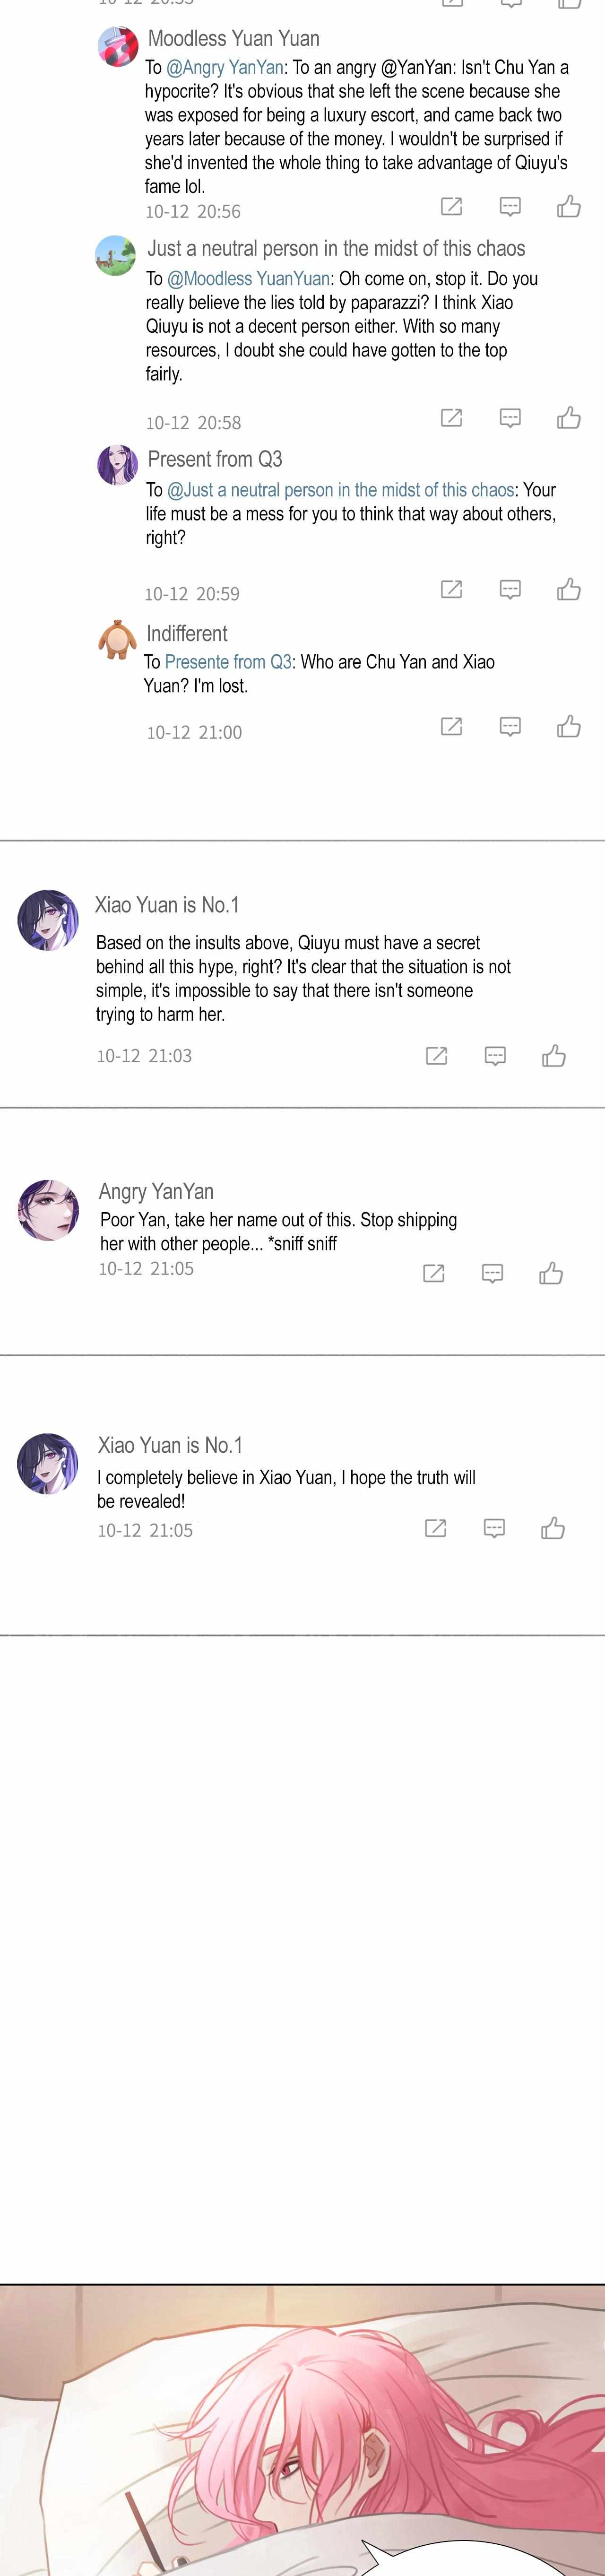The height and width of the screenshot is (2576, 605).
Task: Open the Indifferent username
Action: click(187, 633)
